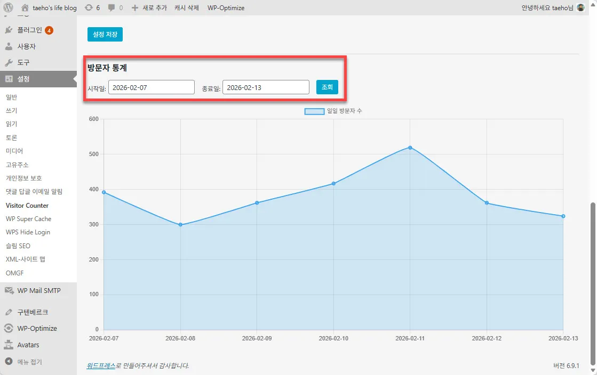Click the 조회 query button

pyautogui.click(x=327, y=87)
